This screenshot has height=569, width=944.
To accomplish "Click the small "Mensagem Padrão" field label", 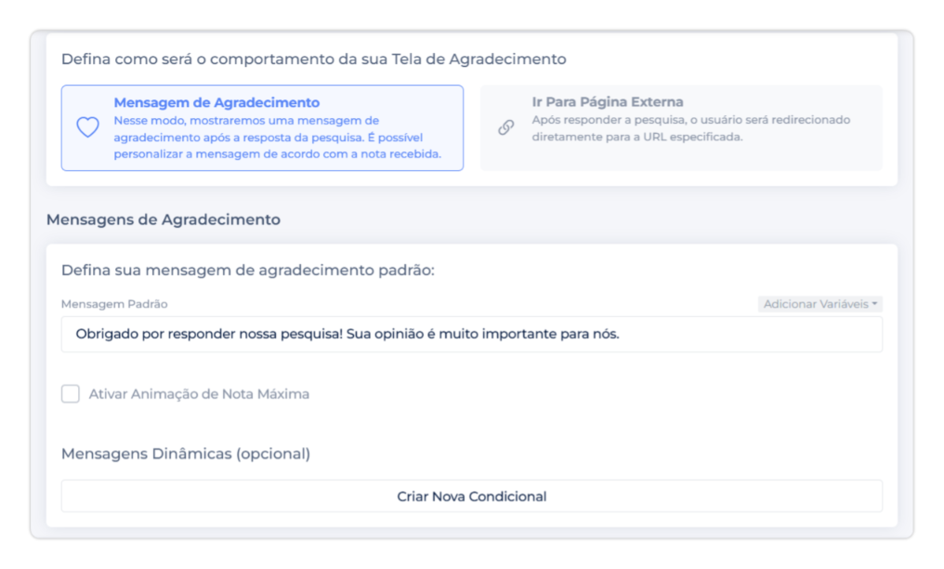I will pos(114,304).
